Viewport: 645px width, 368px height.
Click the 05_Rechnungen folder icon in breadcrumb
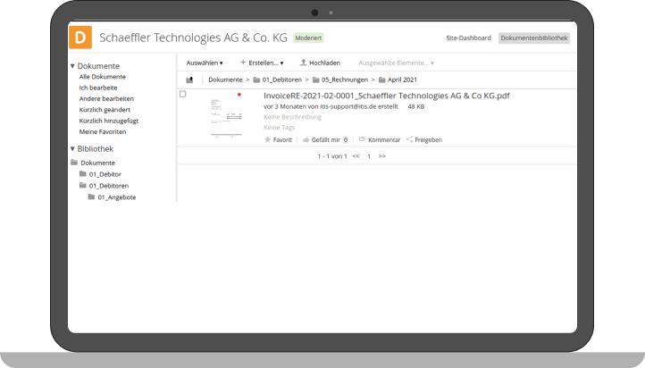point(316,79)
